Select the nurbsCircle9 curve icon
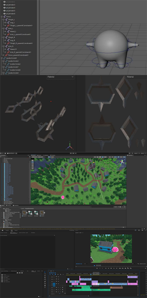The height and width of the screenshot is (298, 147). click(4, 58)
